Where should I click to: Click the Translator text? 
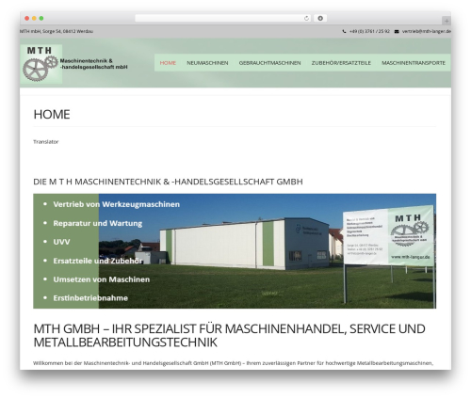(x=46, y=142)
